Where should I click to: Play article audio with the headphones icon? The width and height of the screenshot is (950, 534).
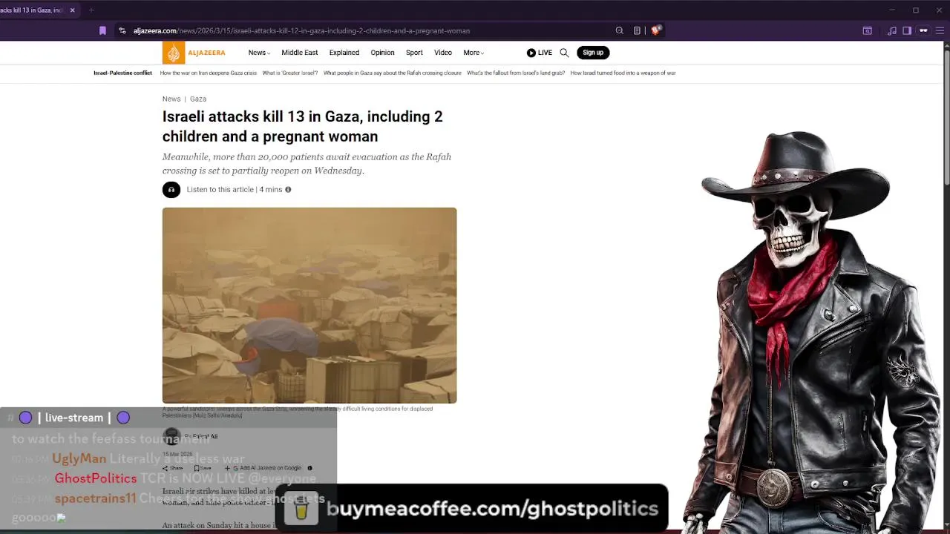pos(171,190)
